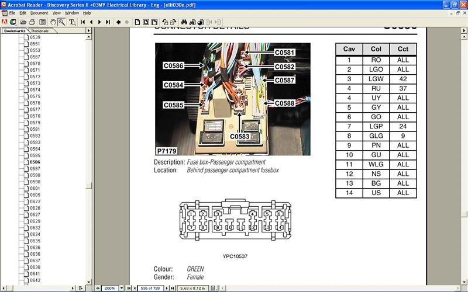
Task: Open the page layout button in status bar
Action: tap(214, 288)
